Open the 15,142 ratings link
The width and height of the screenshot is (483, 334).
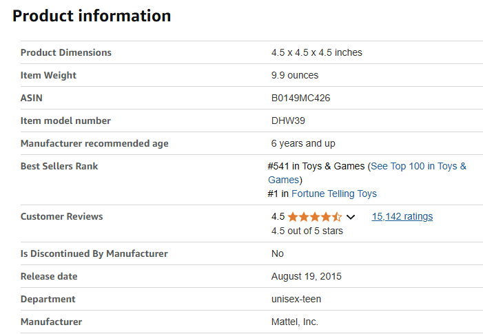(402, 216)
